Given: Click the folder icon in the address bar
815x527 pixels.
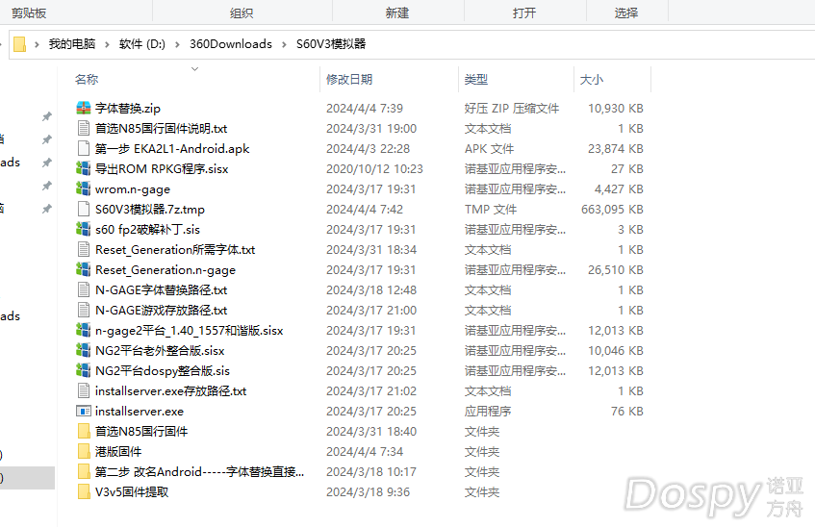Looking at the screenshot, I should tap(19, 44).
